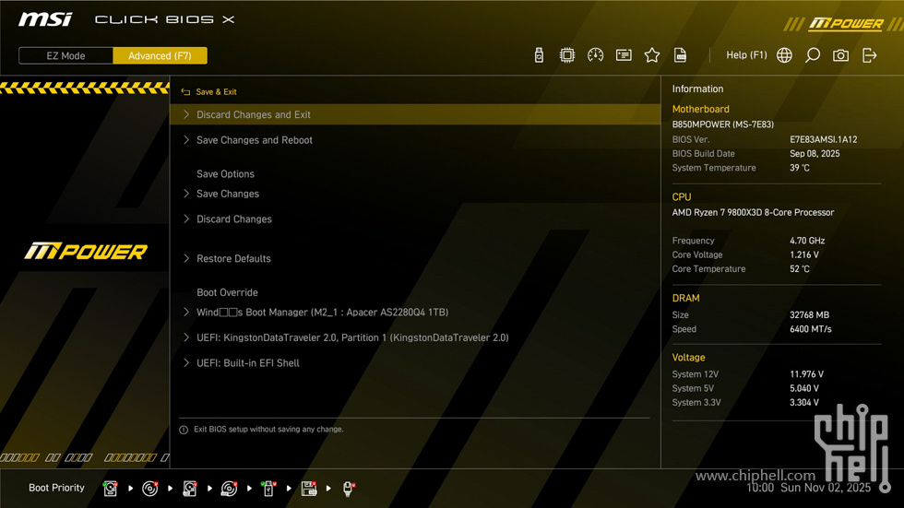Viewport: 904px width, 508px height.
Task: Click core temperature value 52 °C
Action: (x=800, y=269)
